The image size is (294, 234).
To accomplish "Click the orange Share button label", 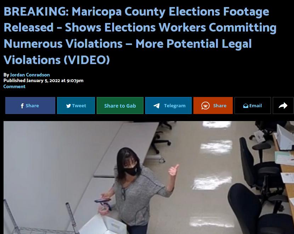I will pyautogui.click(x=220, y=105).
